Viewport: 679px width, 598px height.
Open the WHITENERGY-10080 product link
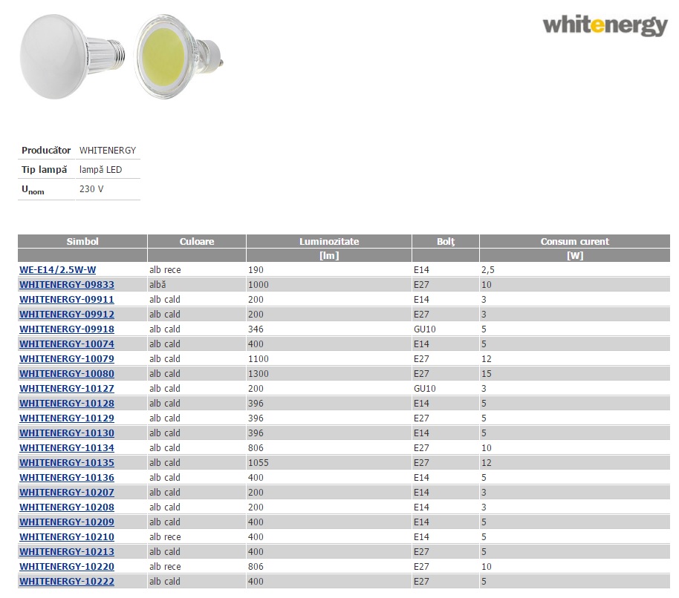(x=67, y=374)
